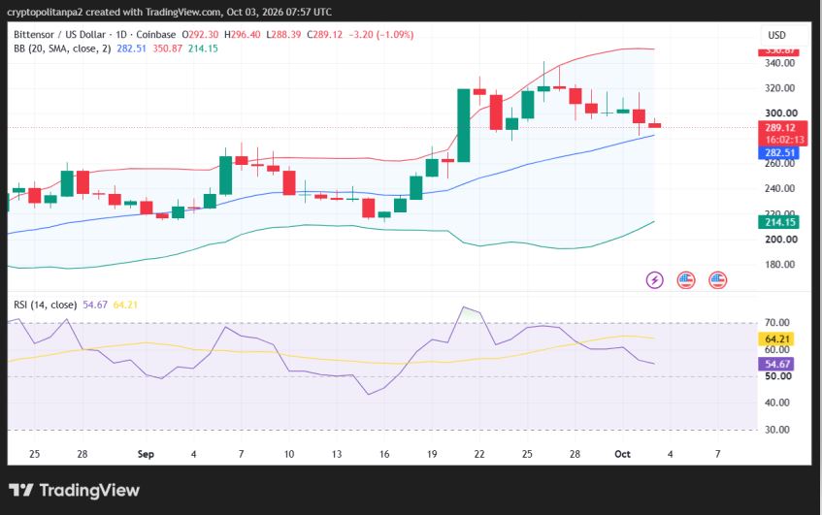Click the -3.20 (-1.09%) change value

(381, 35)
